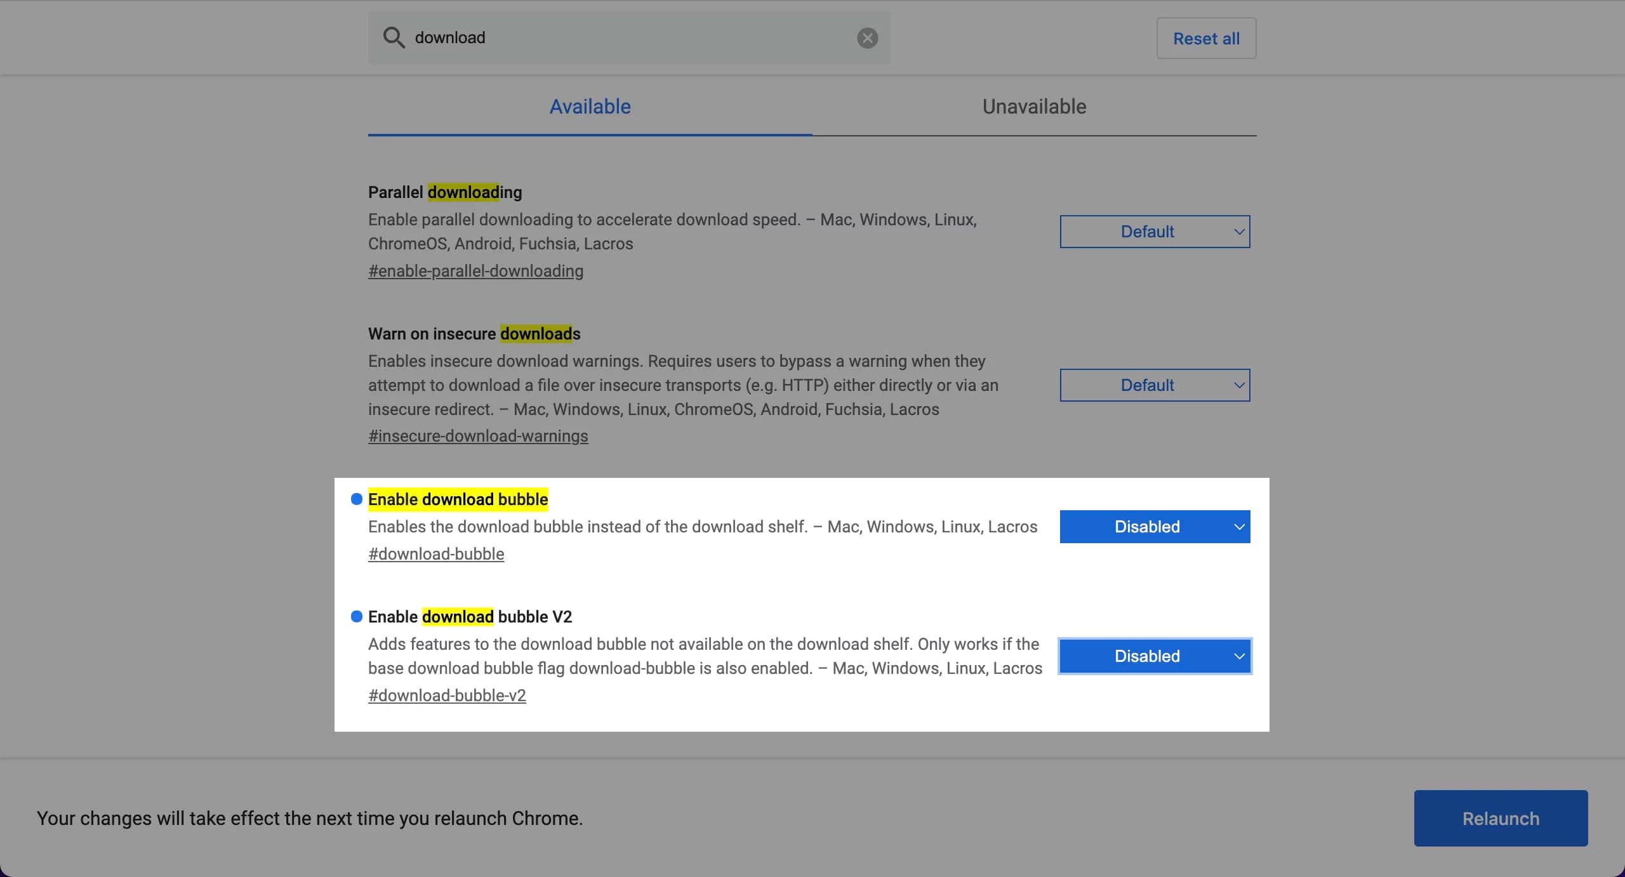Viewport: 1625px width, 877px height.
Task: Click the Parallel downloading heading
Action: [x=444, y=192]
